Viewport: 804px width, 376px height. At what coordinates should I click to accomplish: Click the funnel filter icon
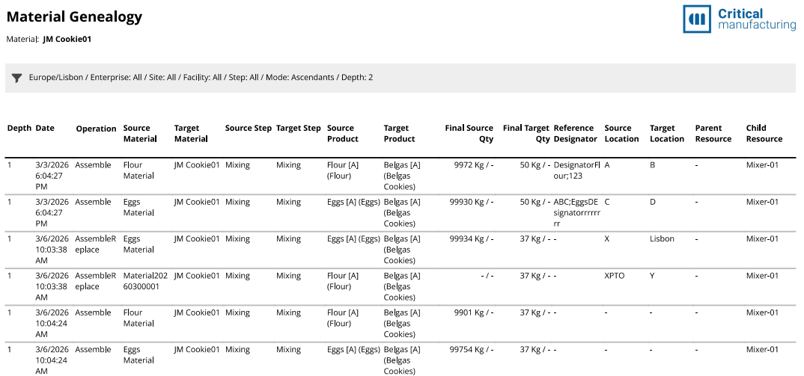point(16,78)
